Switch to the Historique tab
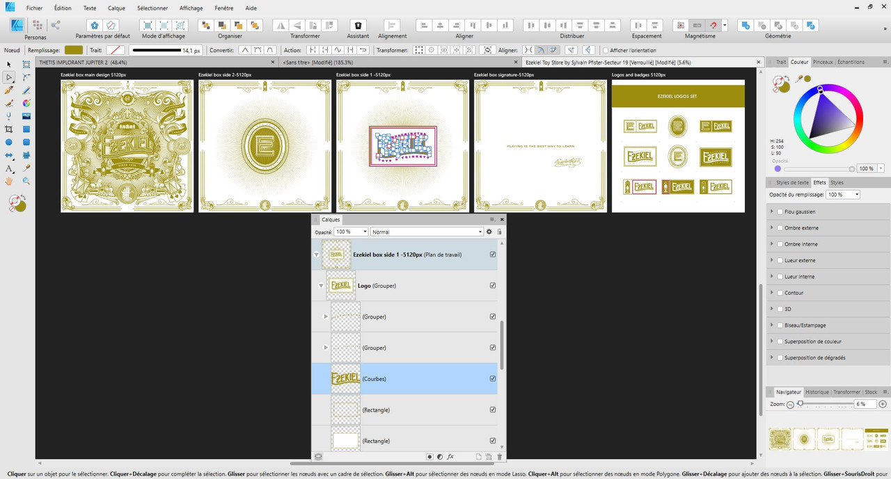This screenshot has height=479, width=891. [x=817, y=392]
